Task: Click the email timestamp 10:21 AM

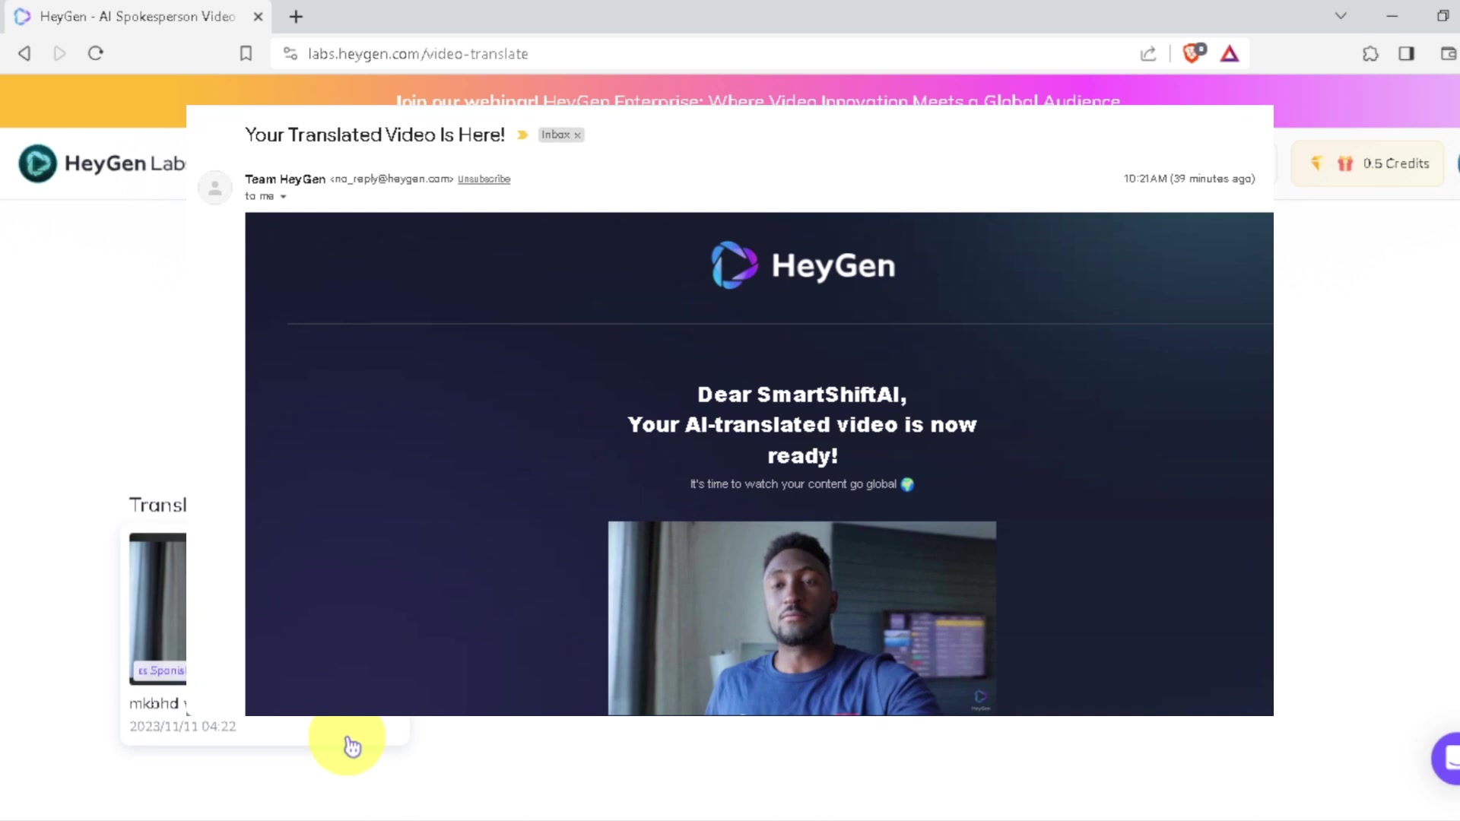Action: 1189,179
